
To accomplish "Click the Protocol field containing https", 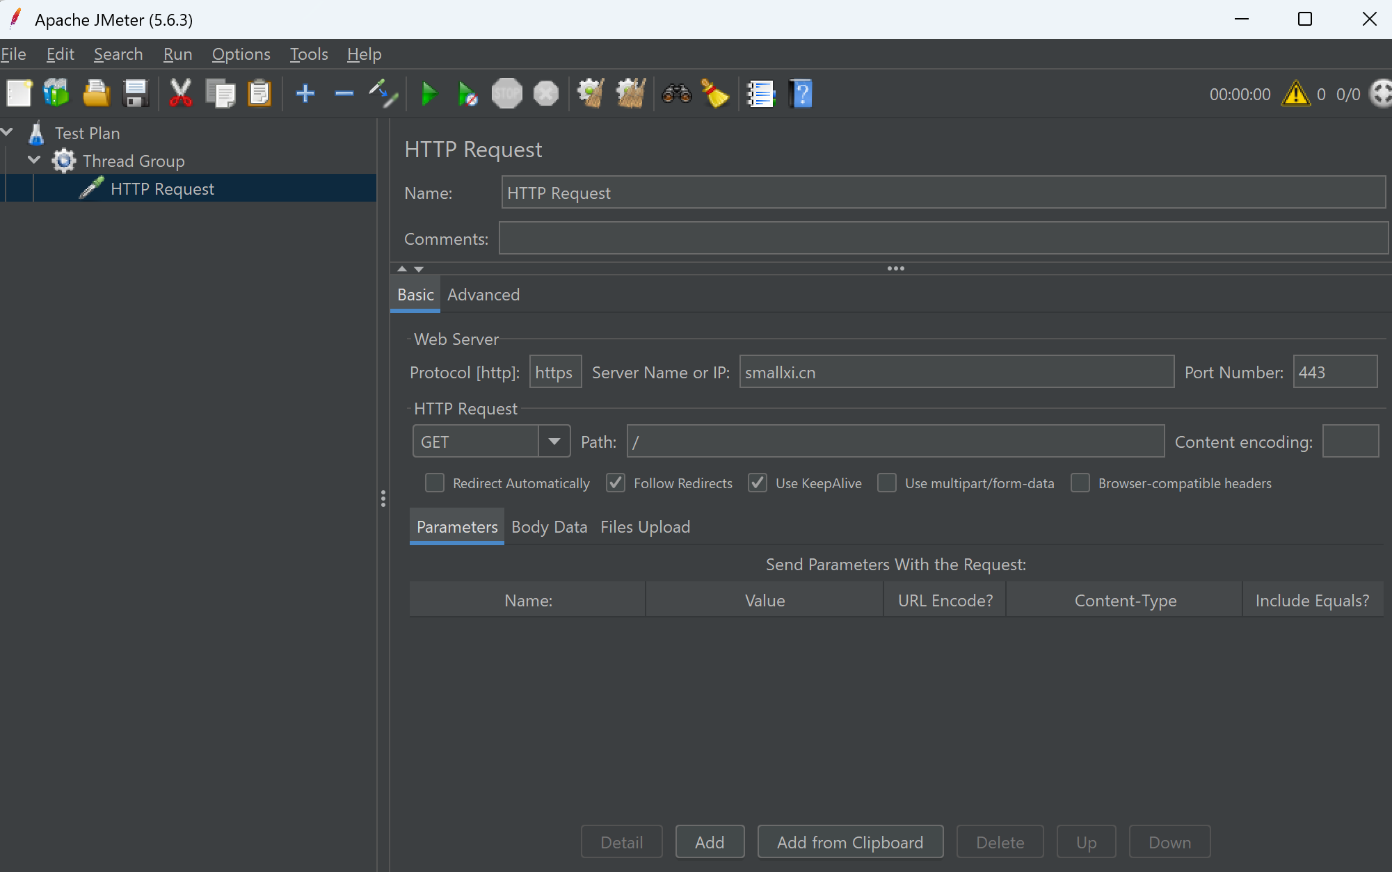I will point(555,372).
